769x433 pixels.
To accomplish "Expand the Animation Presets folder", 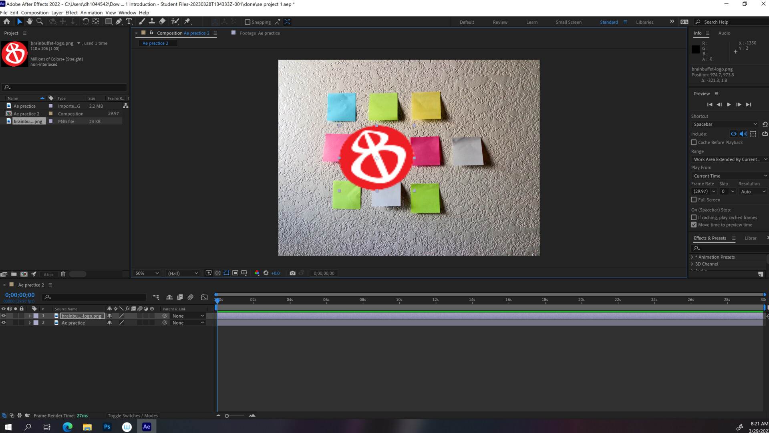I will pyautogui.click(x=692, y=257).
